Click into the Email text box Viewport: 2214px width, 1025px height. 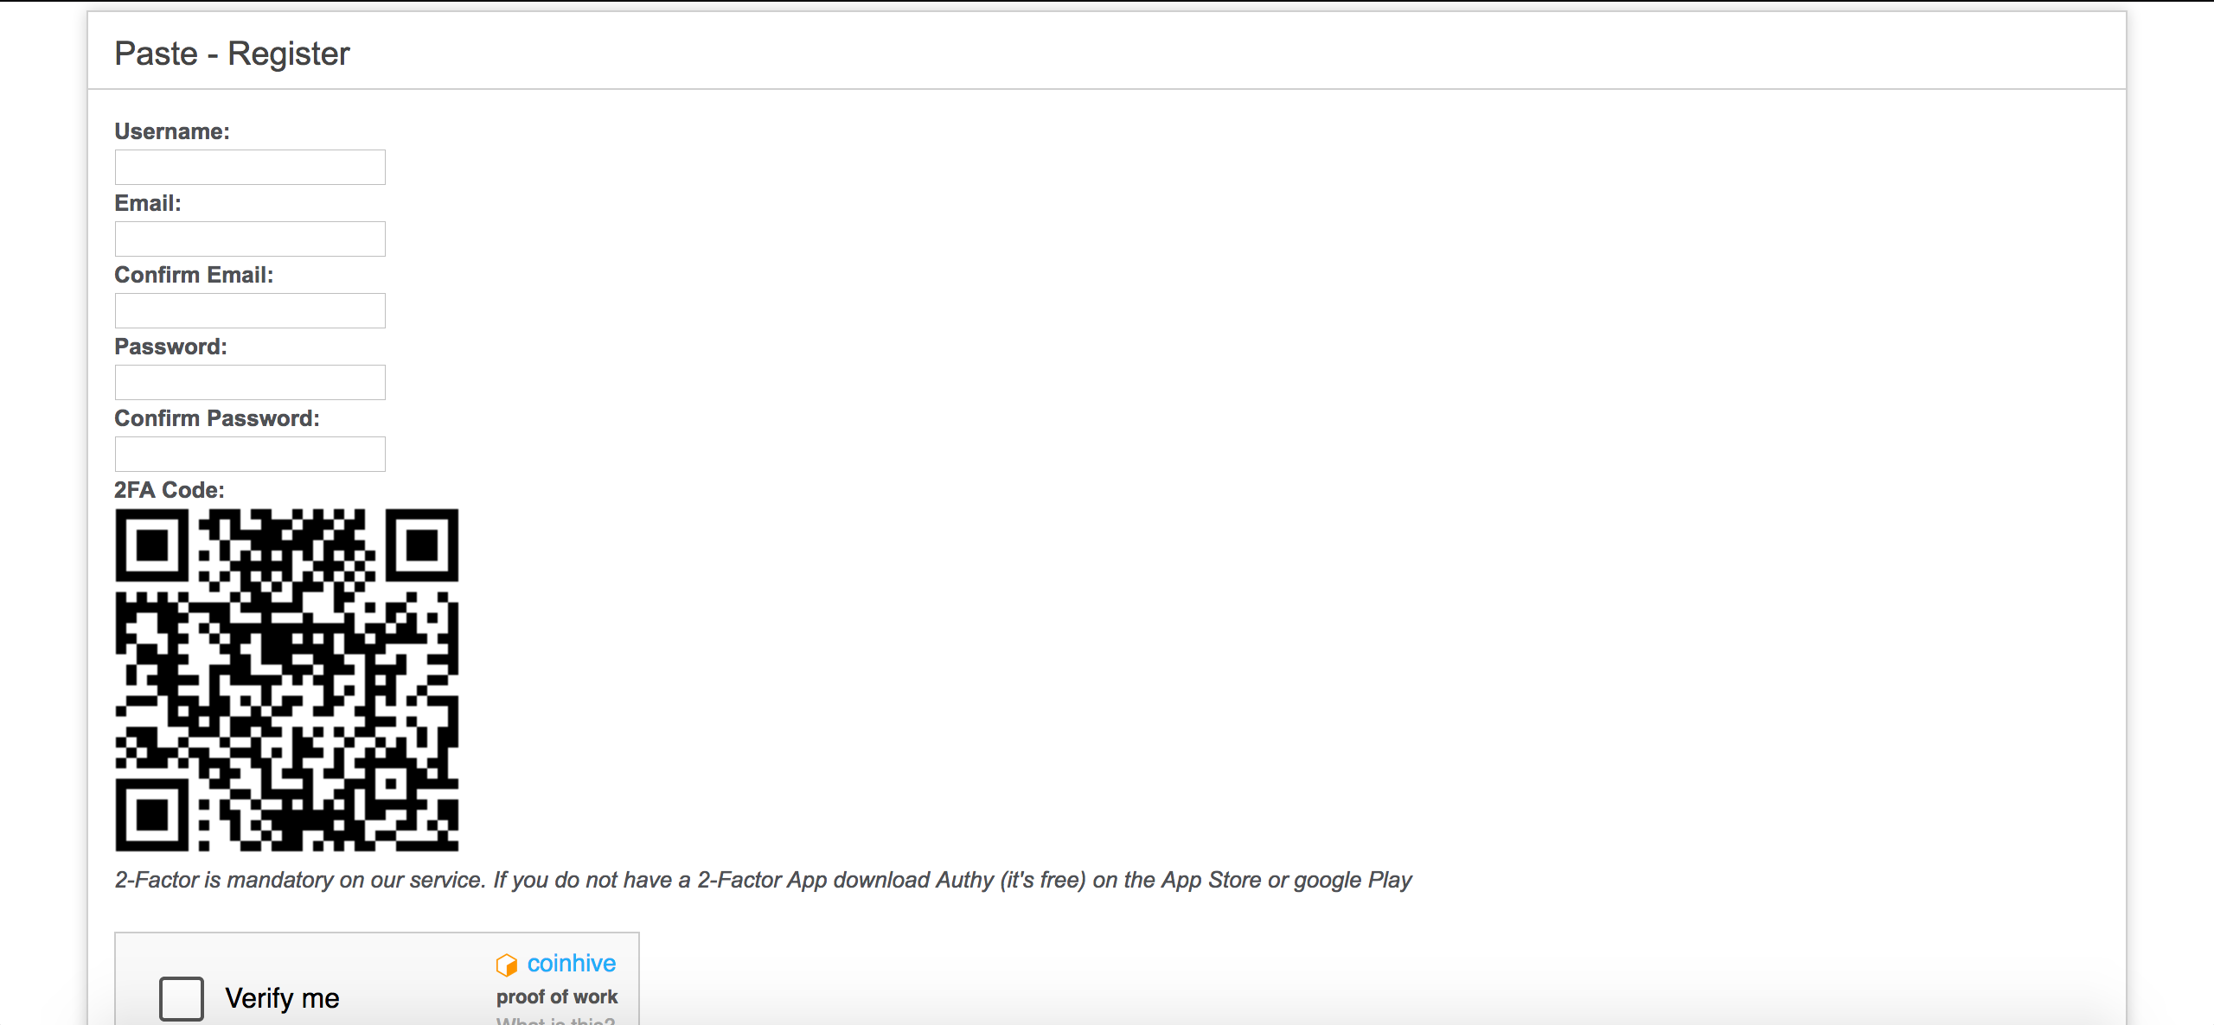click(250, 239)
